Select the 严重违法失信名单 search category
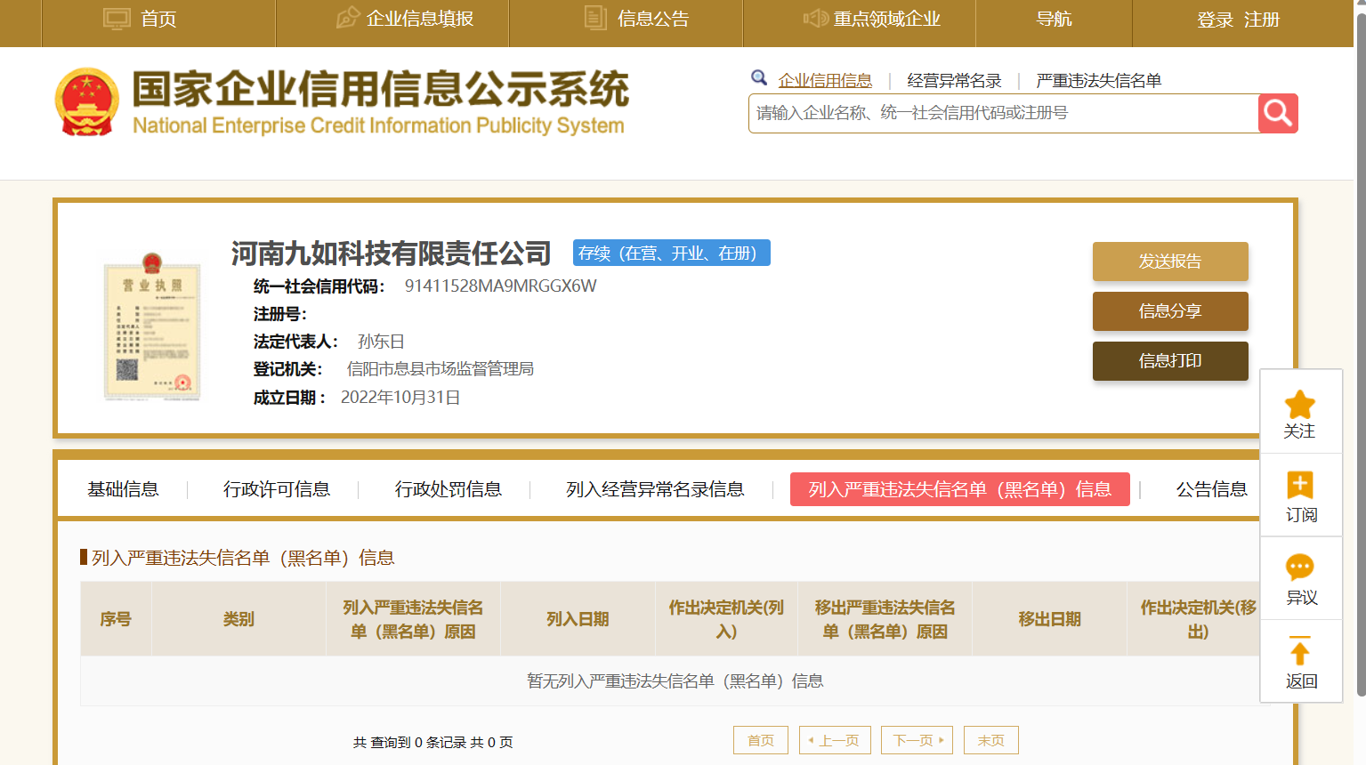Viewport: 1366px width, 765px height. 1099,81
